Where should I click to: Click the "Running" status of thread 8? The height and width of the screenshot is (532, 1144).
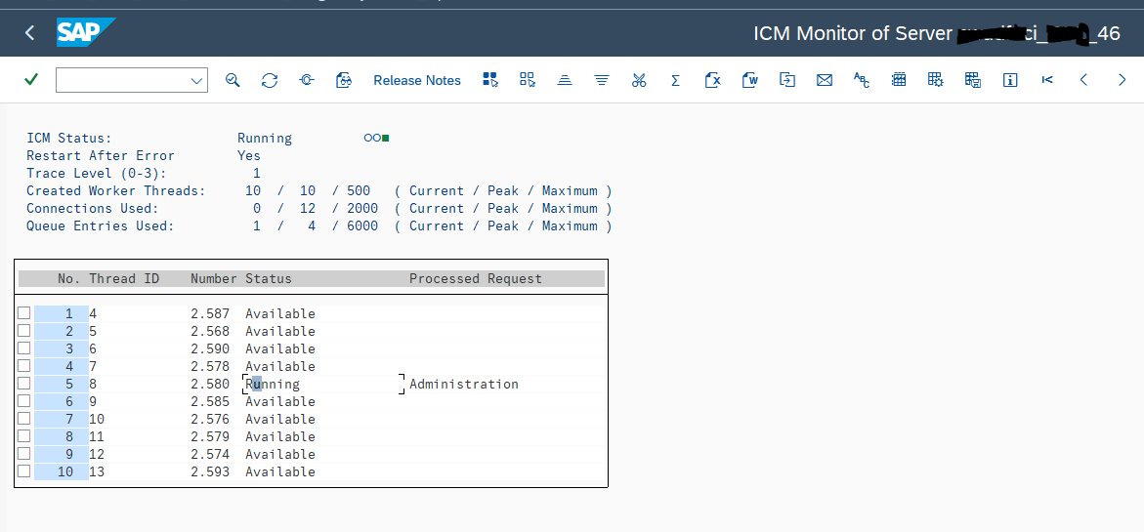tap(273, 384)
